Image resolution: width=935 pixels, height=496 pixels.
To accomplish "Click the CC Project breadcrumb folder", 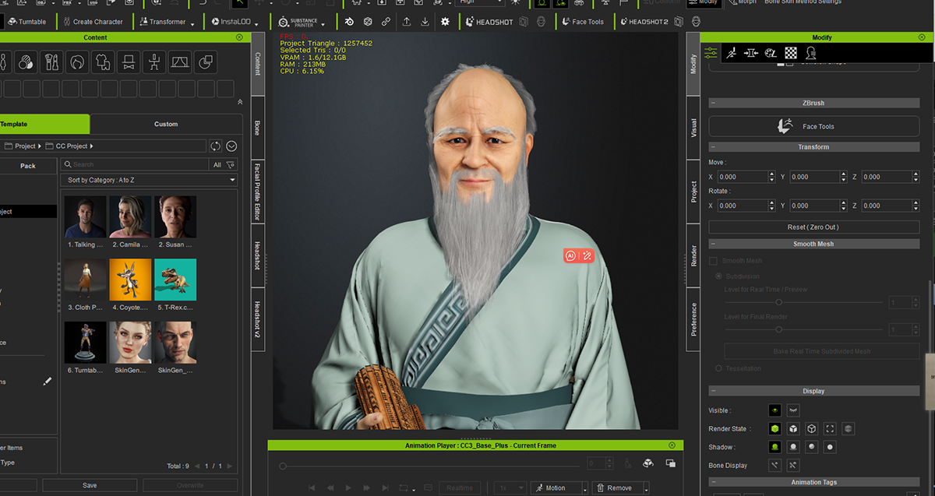I will [71, 146].
